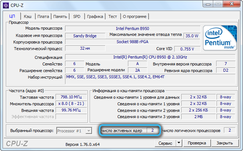
Task: Click the 798.10 МГц clock speed value
Action: (x=71, y=97)
